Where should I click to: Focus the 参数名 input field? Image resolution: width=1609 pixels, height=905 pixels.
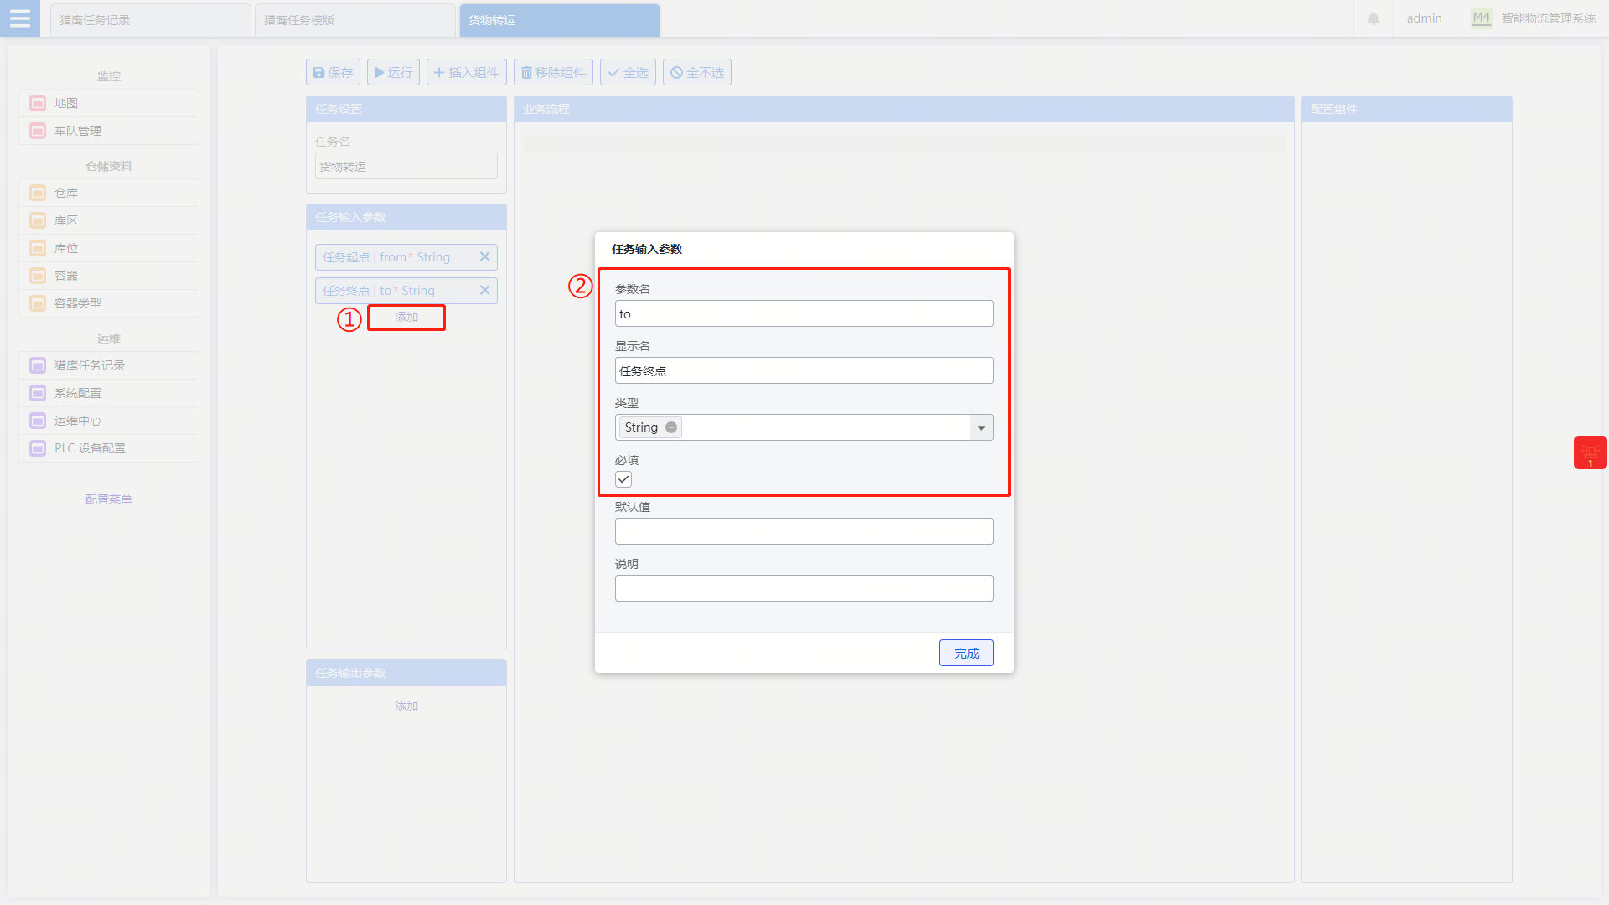click(804, 313)
